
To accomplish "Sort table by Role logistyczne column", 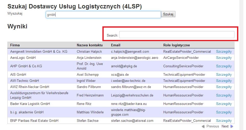I will click(176, 45).
